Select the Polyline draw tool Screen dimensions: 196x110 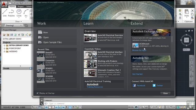pyautogui.click(x=11, y=13)
